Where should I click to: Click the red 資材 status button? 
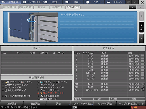[x=138, y=107]
